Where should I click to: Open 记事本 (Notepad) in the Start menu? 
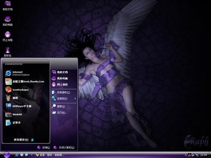(16, 122)
